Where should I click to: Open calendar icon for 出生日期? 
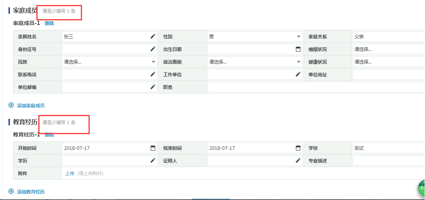pyautogui.click(x=298, y=49)
